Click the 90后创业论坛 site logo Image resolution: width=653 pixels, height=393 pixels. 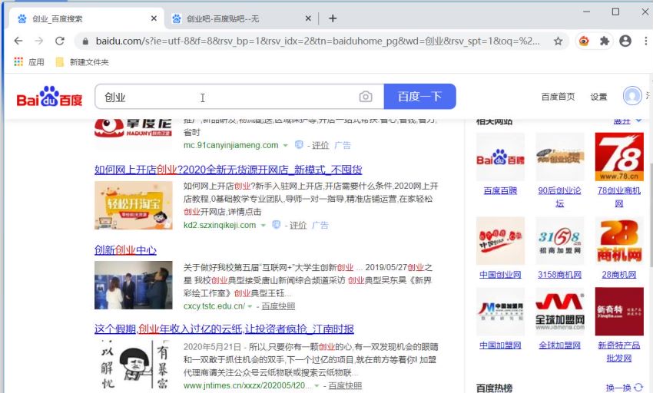pyautogui.click(x=560, y=157)
